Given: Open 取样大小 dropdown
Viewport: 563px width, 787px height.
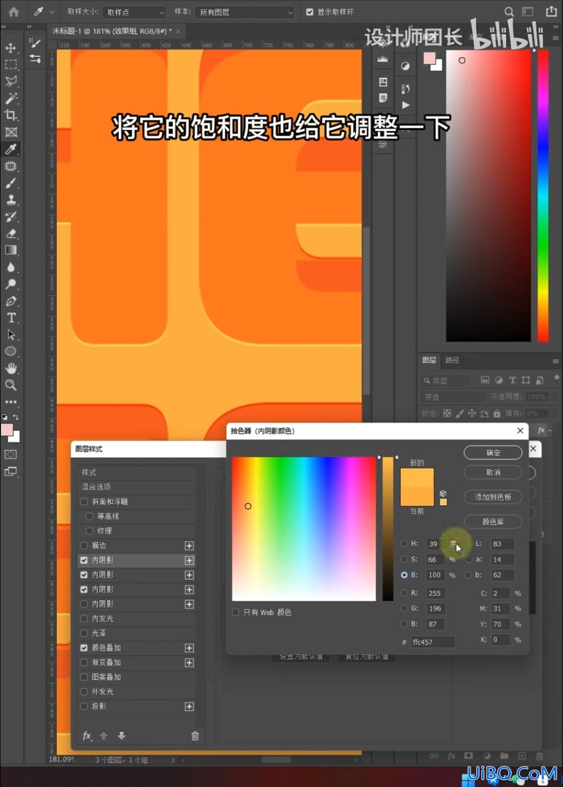Looking at the screenshot, I should (x=135, y=12).
